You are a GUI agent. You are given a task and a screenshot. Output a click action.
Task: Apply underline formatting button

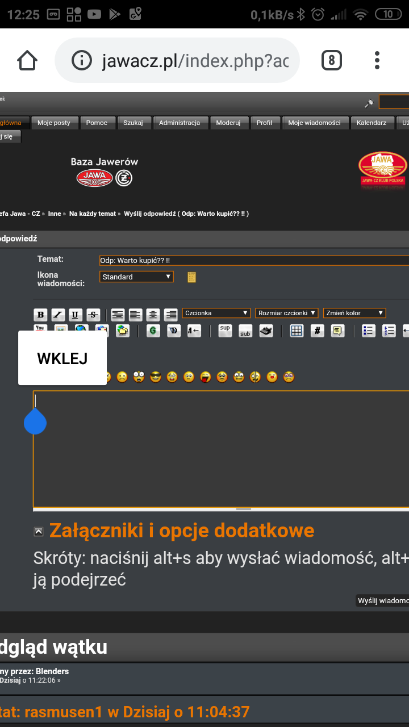coord(76,315)
